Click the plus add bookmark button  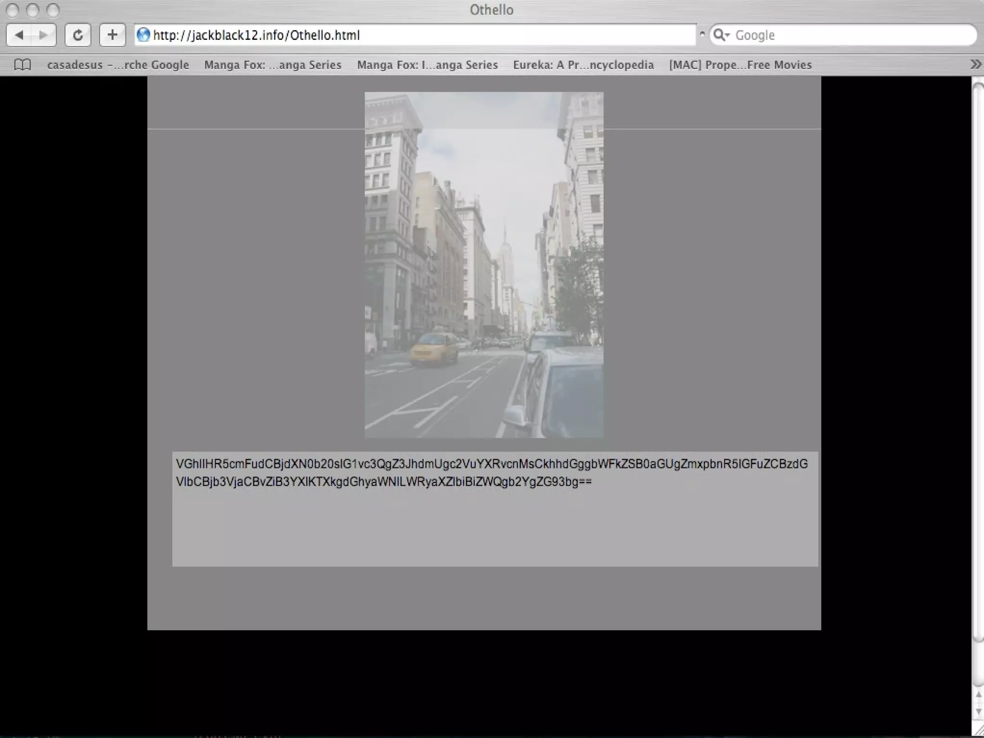coord(112,35)
